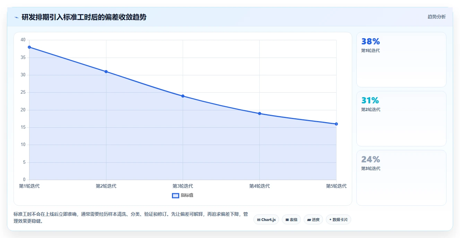Select the 第3轮迭代 data point at 24
This screenshot has height=238, width=460.
point(183,96)
